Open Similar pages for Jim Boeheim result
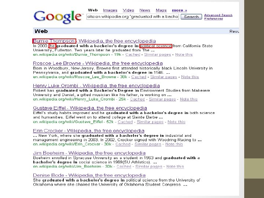Viewport: 264px width, 198px height. click(149, 166)
